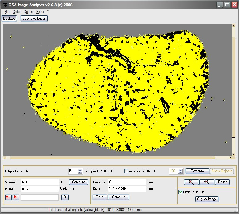This screenshot has width=239, height=214.
Task: Open the Extra menu
Action: (x=40, y=12)
